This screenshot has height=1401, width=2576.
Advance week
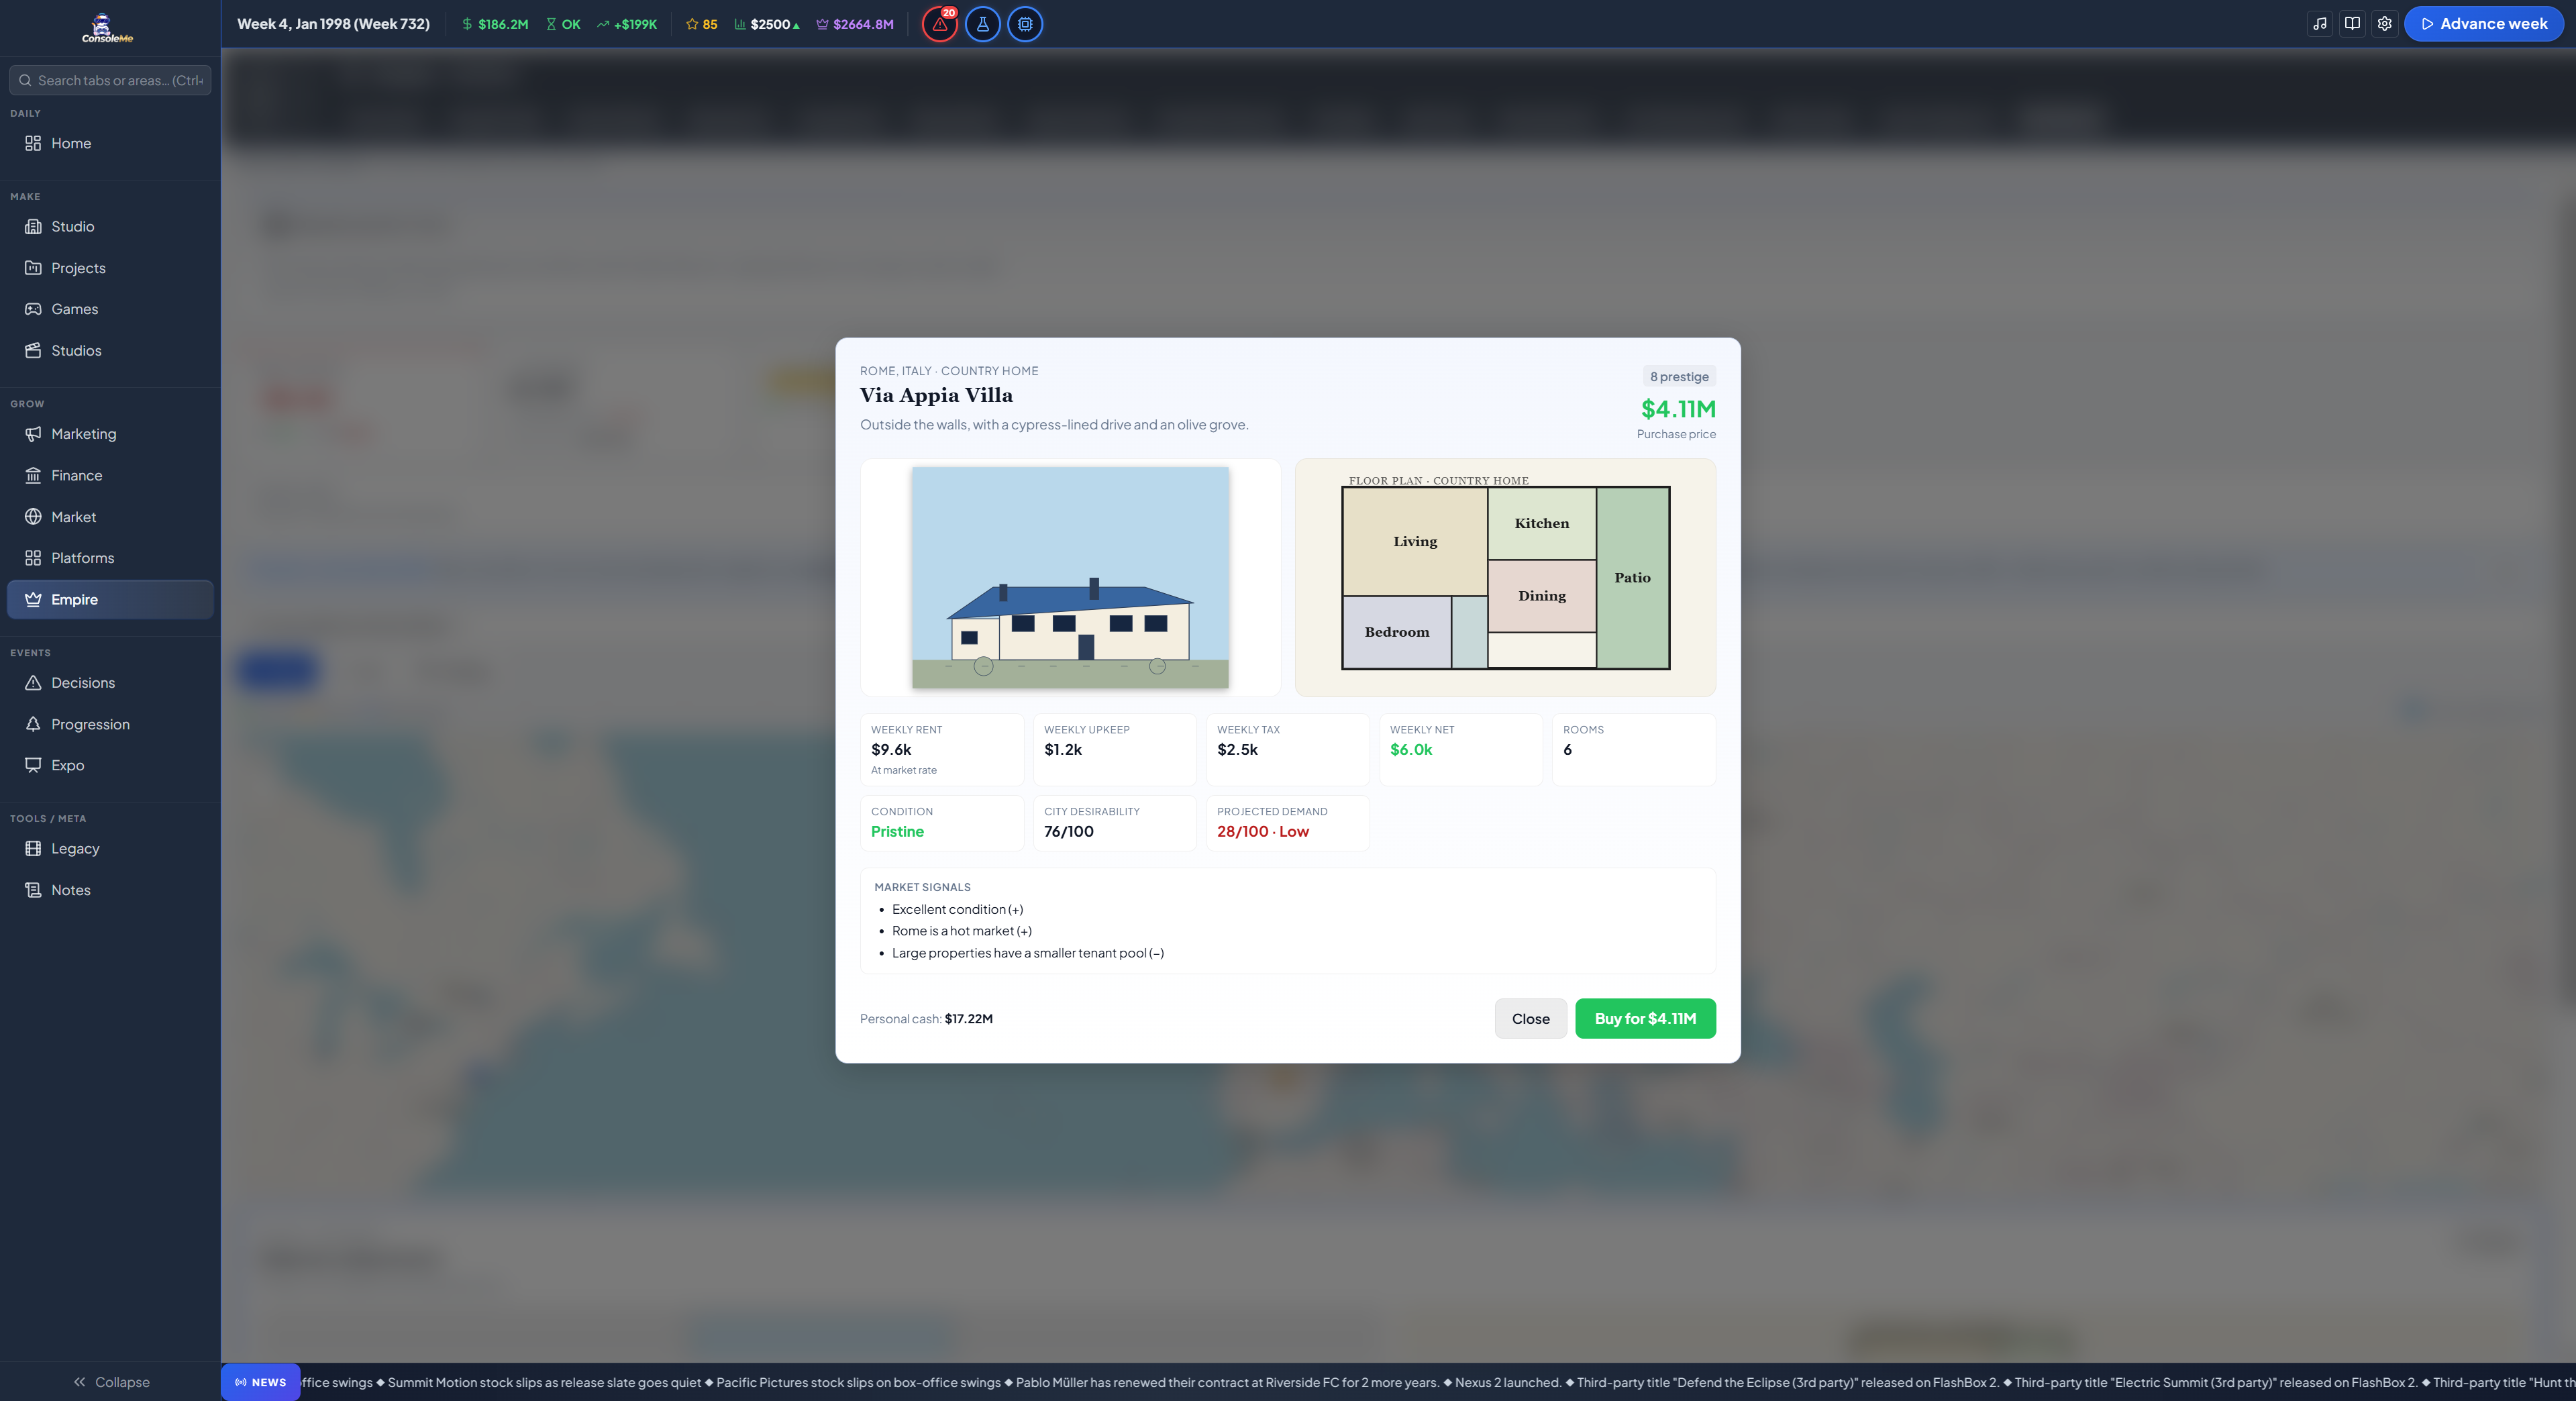tap(2483, 24)
